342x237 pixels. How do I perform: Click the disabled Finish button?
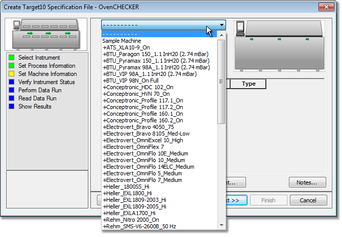(268, 200)
